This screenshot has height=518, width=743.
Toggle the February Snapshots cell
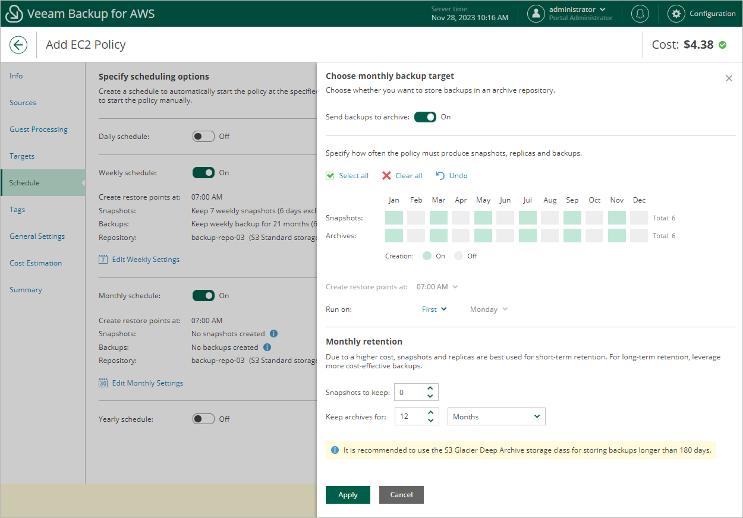[x=416, y=218]
